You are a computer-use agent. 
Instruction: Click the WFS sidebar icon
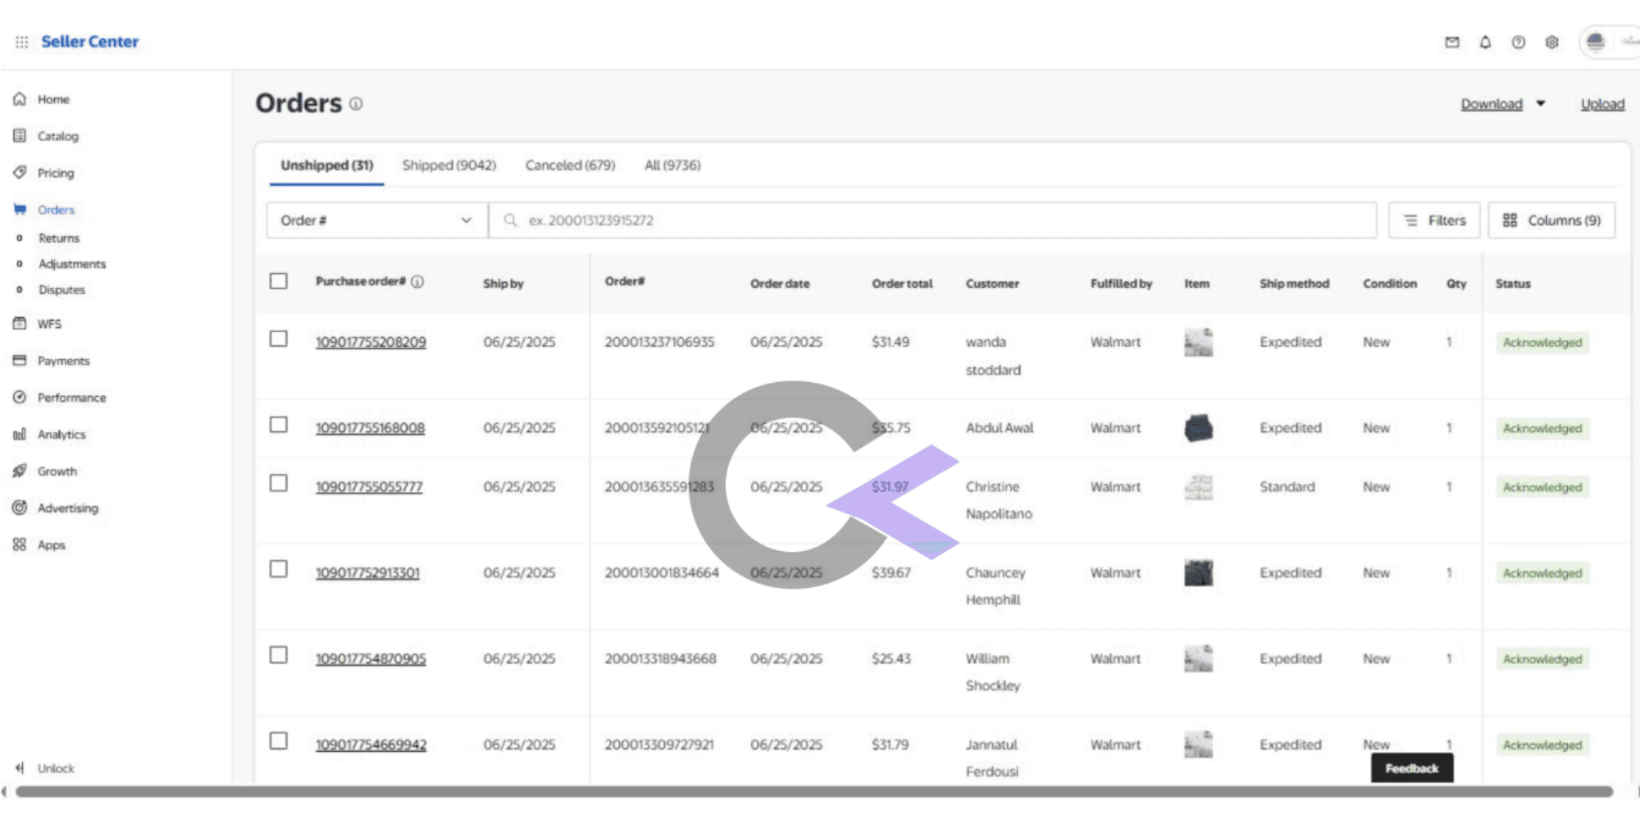[20, 324]
